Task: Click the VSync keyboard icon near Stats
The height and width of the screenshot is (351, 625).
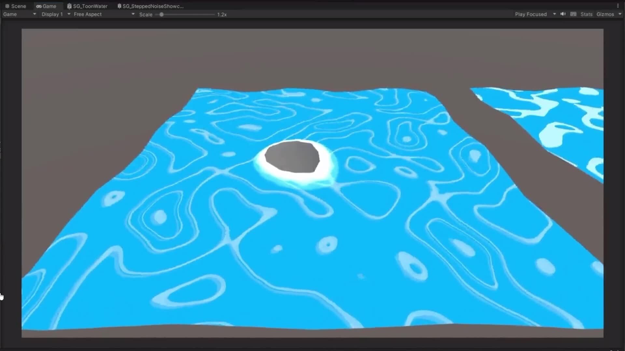Action: tap(573, 14)
